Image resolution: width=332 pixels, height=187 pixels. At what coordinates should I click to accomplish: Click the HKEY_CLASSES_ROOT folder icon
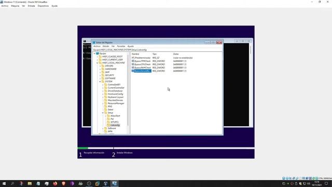(x=100, y=57)
